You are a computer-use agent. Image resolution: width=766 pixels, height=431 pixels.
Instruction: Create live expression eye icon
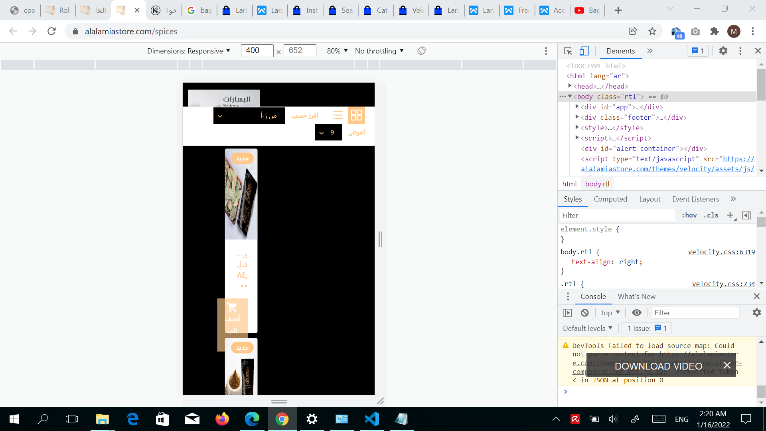tap(637, 313)
